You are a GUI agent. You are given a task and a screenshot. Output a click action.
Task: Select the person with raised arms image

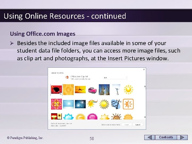point(116,90)
